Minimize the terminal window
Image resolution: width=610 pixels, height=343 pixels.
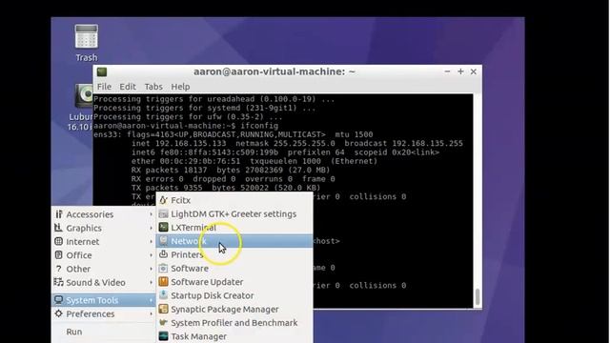pos(447,71)
